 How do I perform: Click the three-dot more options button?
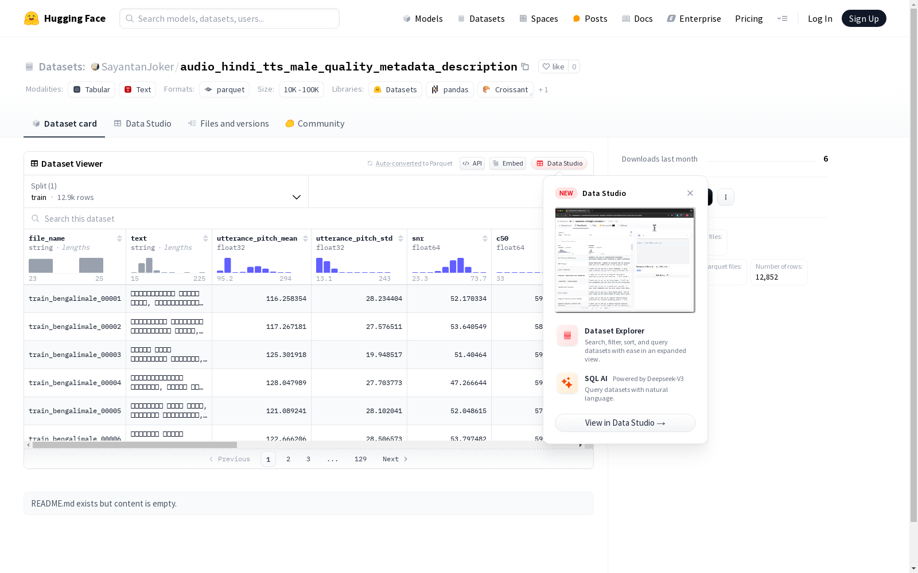click(726, 197)
